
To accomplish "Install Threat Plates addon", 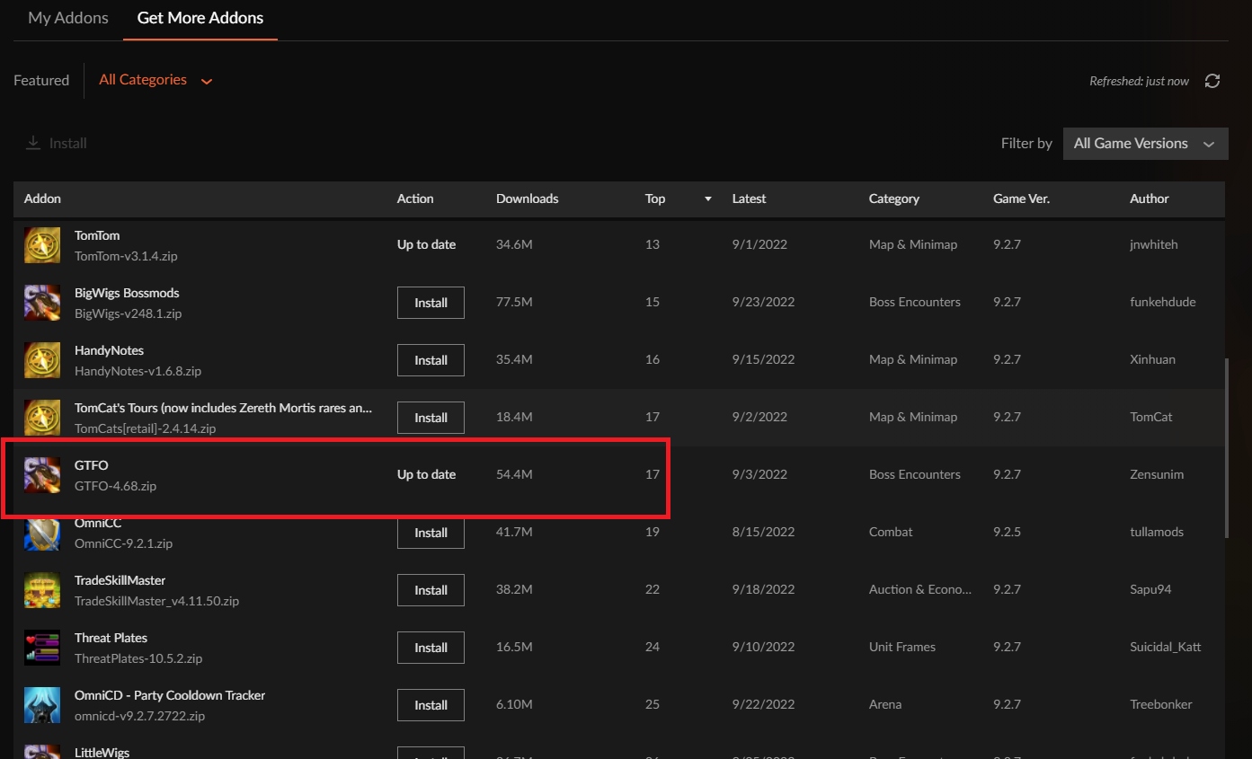I will 431,648.
